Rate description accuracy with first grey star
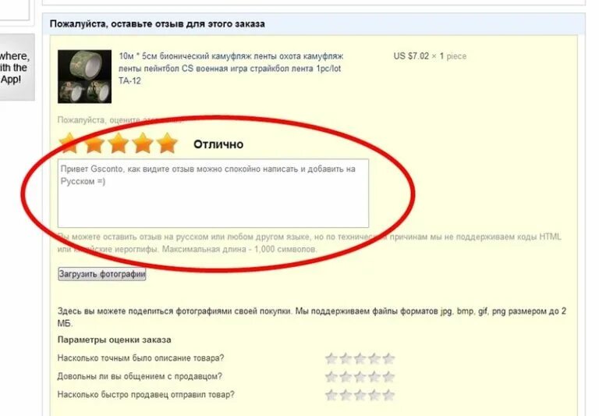This screenshot has width=599, height=416. pyautogui.click(x=331, y=359)
